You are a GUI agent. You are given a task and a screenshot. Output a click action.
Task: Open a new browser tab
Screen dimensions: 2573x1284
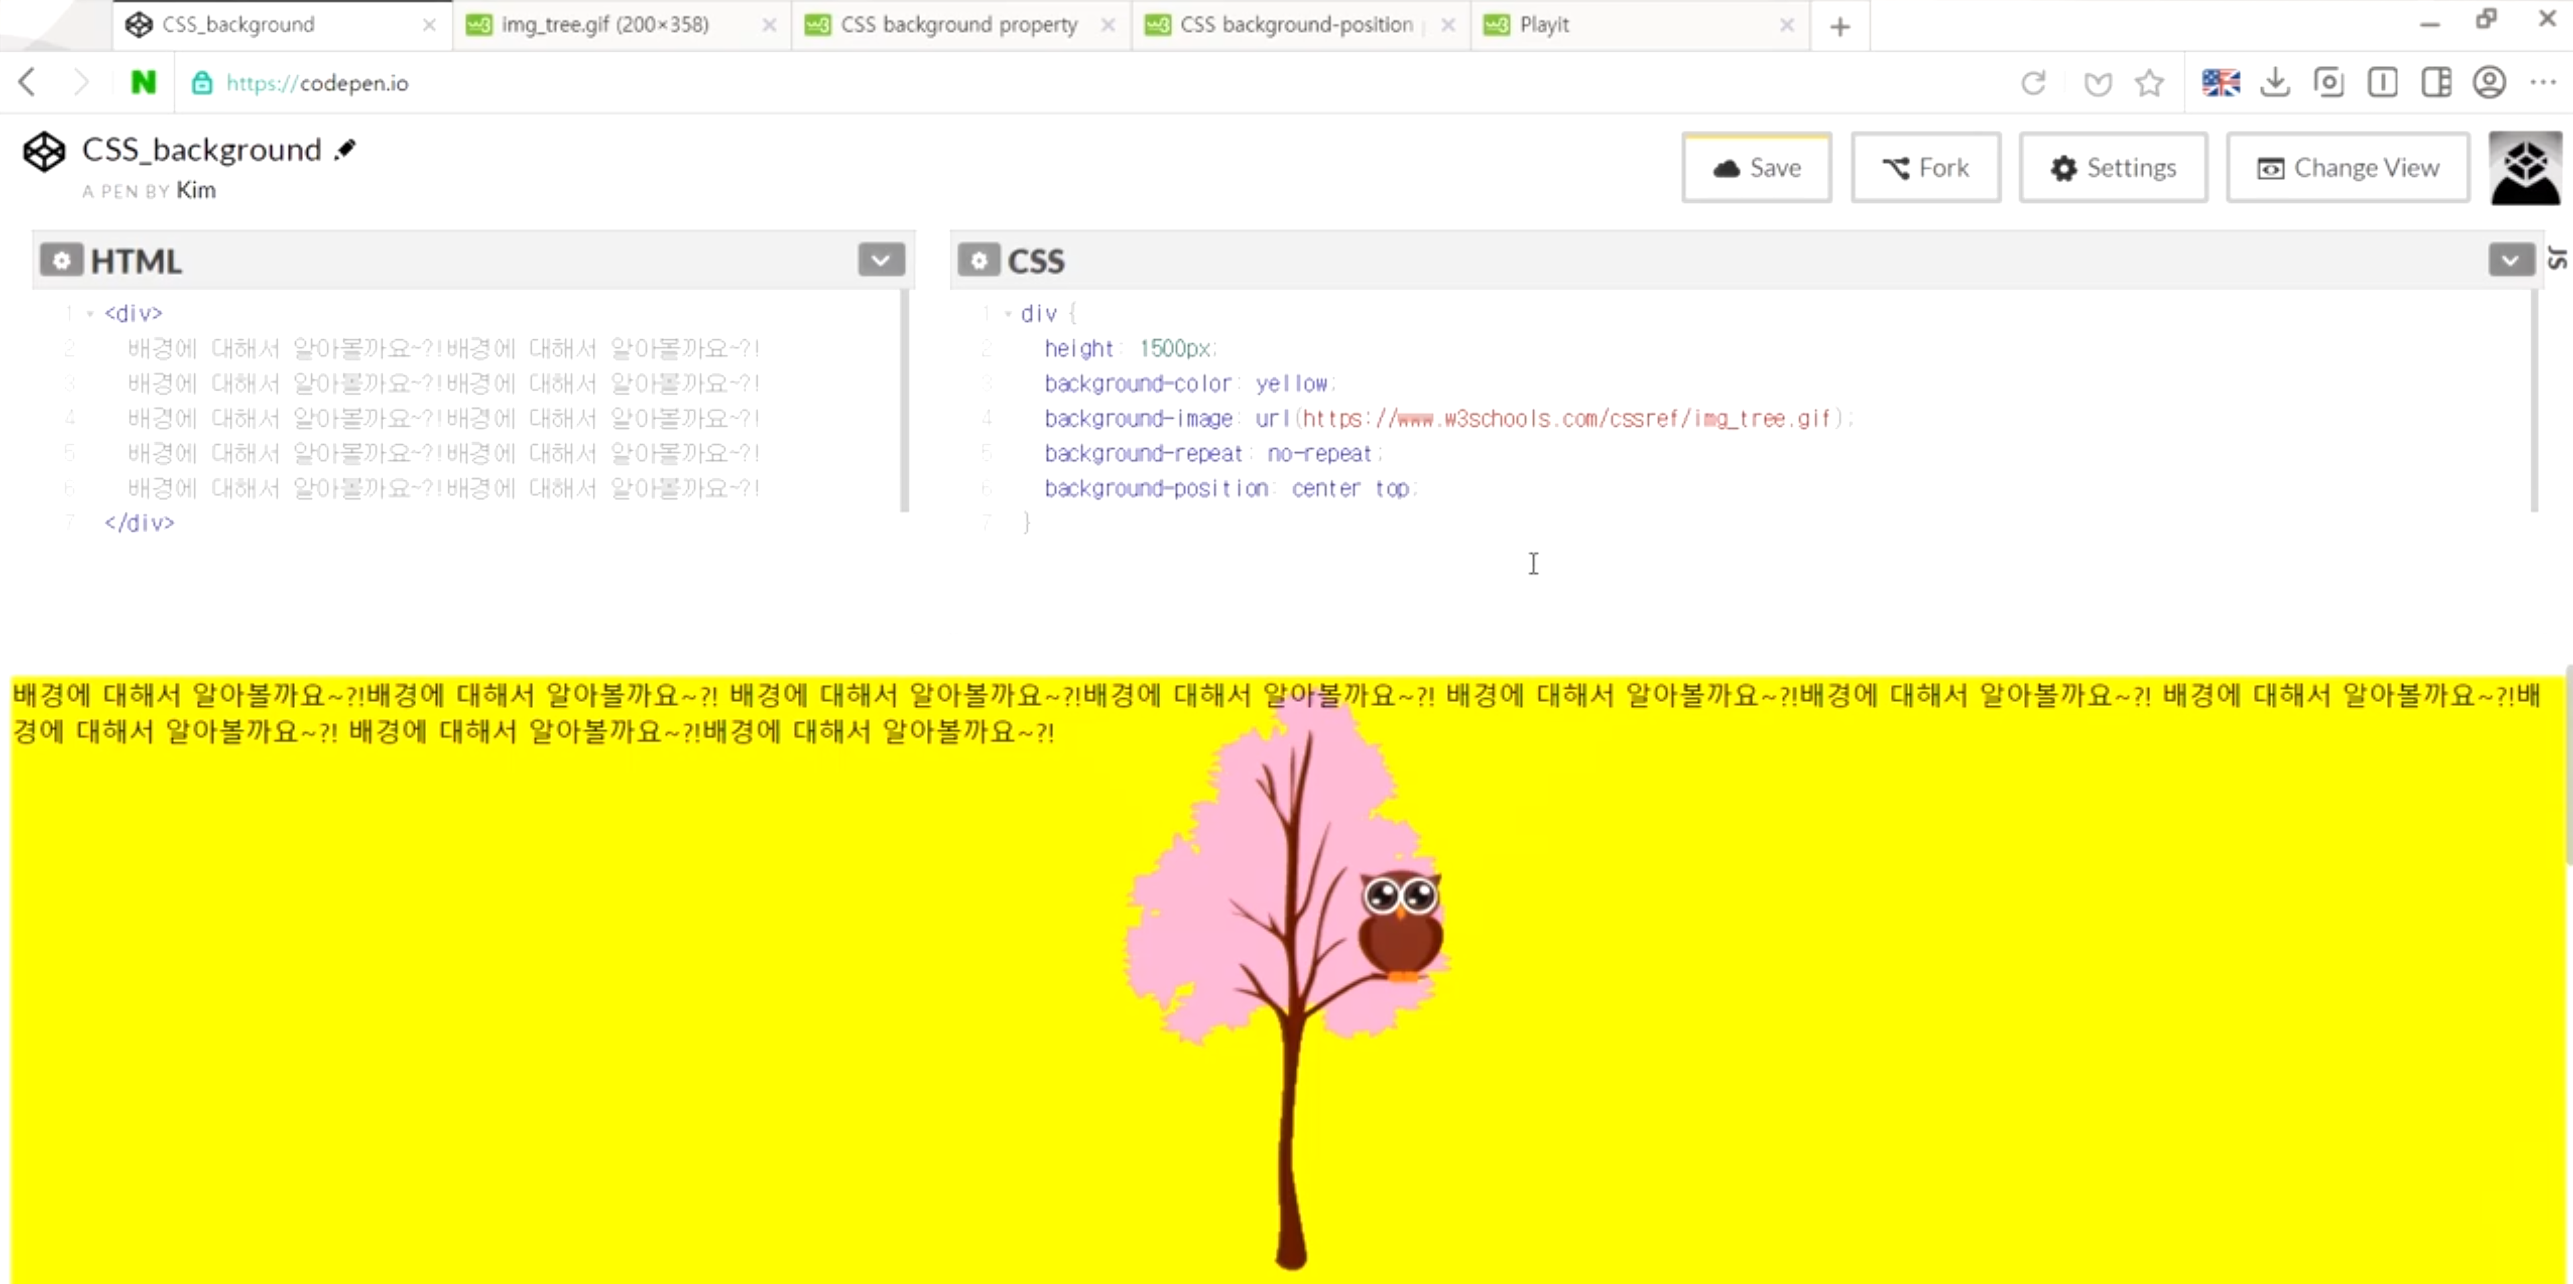coord(1840,27)
